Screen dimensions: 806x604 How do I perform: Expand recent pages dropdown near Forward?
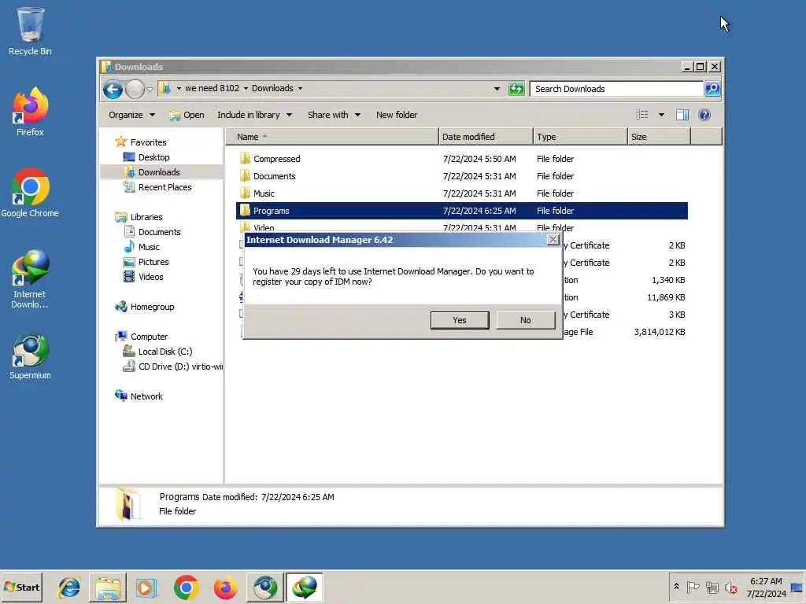pos(150,90)
